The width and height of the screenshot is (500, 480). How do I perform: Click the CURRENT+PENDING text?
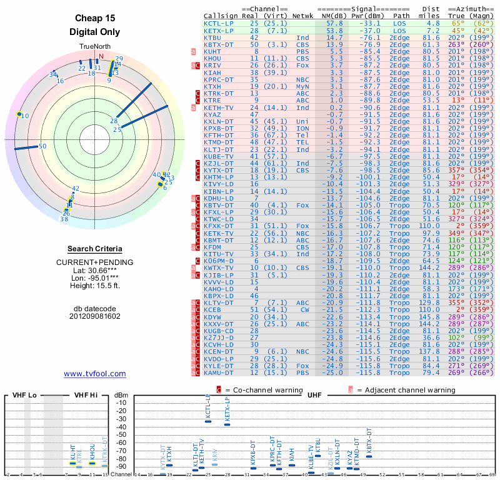pos(95,262)
